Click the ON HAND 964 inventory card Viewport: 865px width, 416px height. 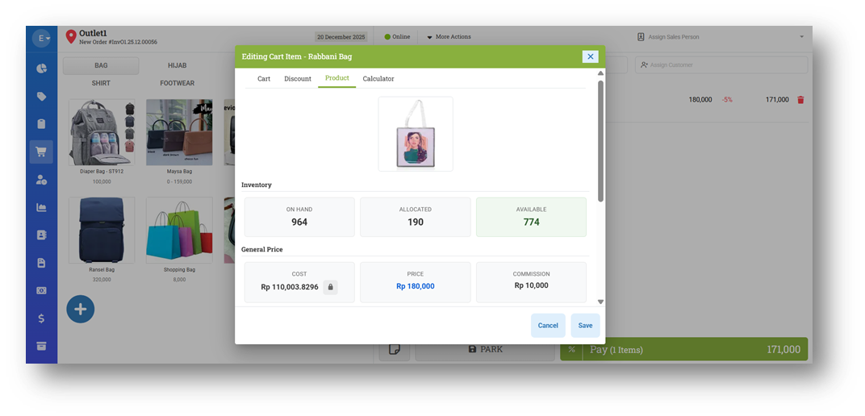299,217
